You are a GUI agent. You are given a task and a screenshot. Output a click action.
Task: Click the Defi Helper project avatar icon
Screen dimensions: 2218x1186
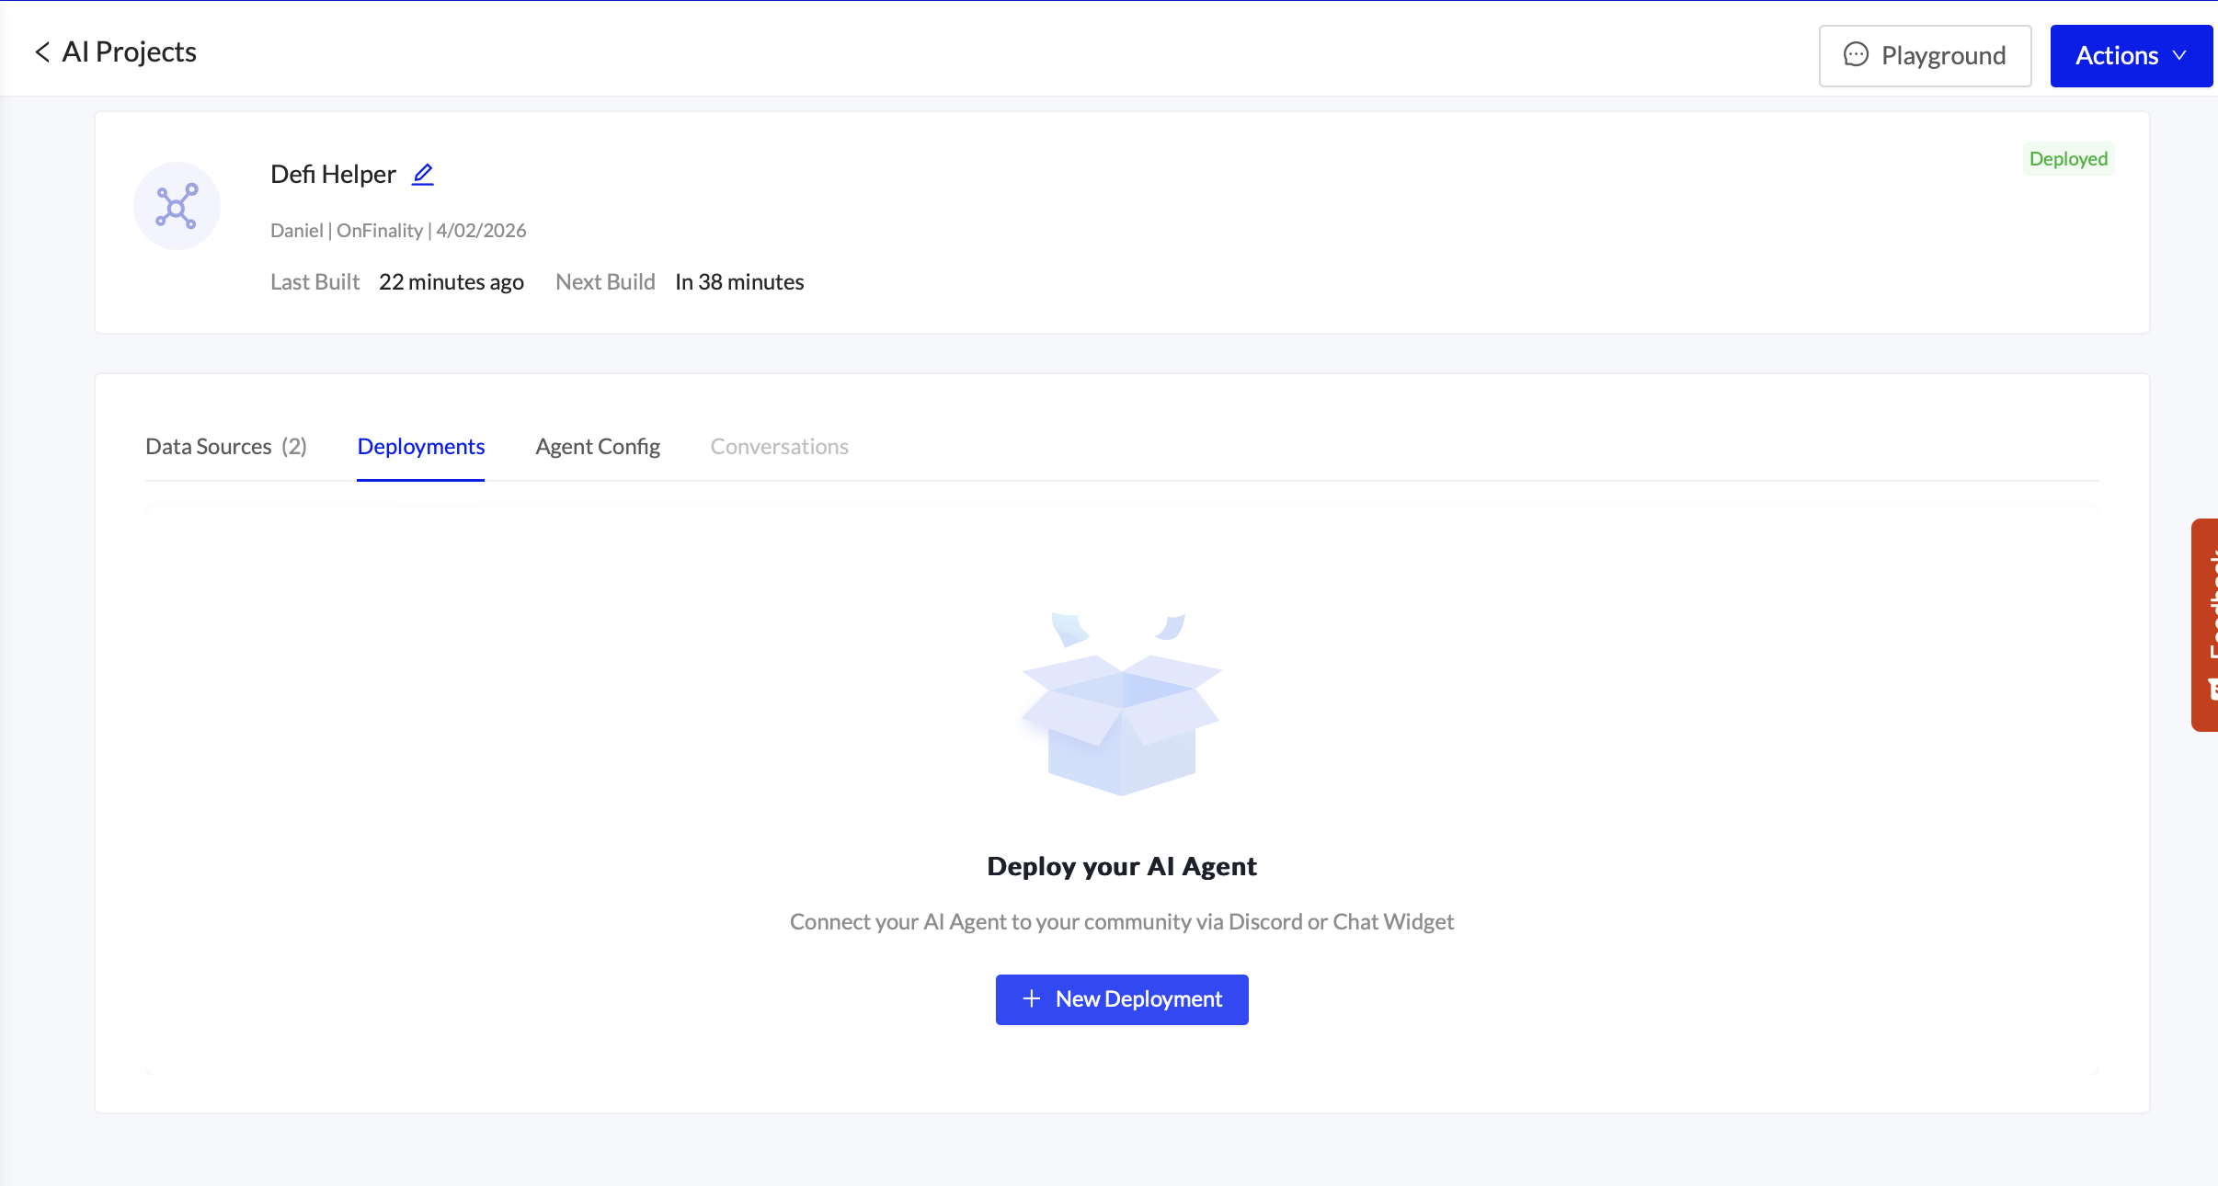(x=177, y=206)
